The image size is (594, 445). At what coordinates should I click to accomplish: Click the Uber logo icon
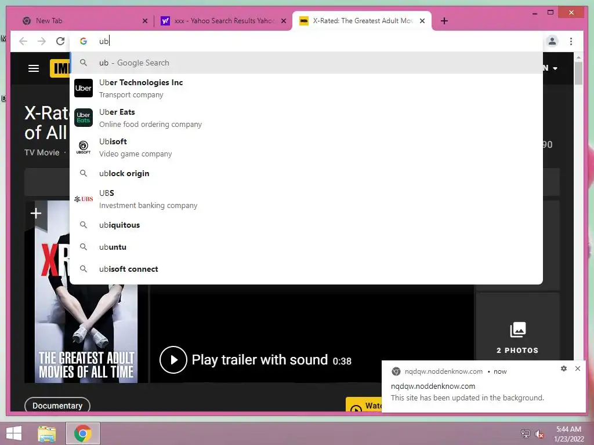tap(84, 88)
